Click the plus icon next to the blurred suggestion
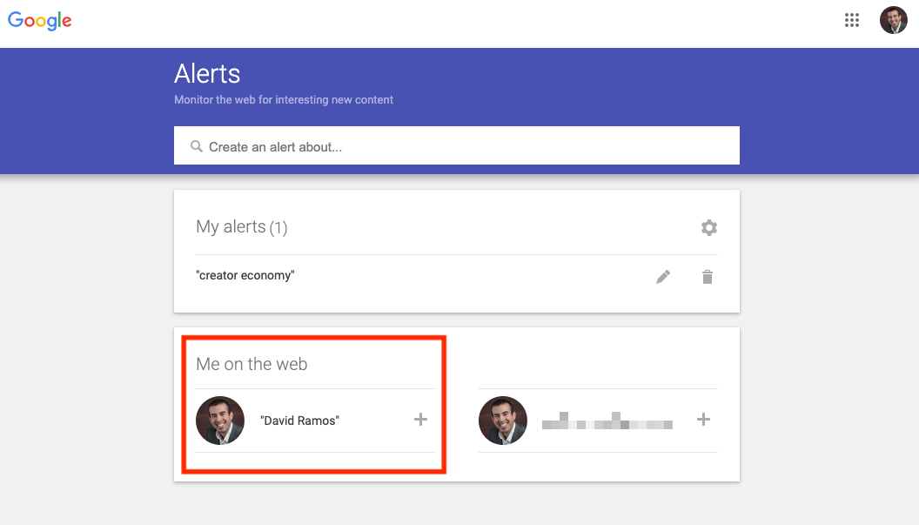Viewport: 919px width, 525px height. coord(702,419)
